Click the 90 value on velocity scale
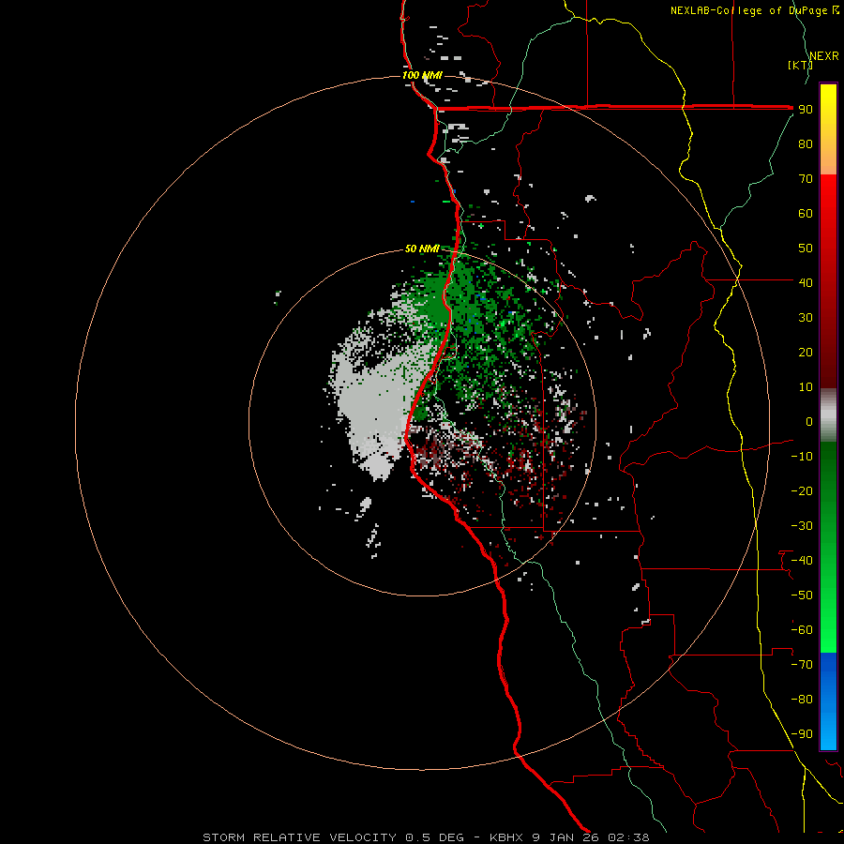This screenshot has width=844, height=844. click(x=806, y=110)
